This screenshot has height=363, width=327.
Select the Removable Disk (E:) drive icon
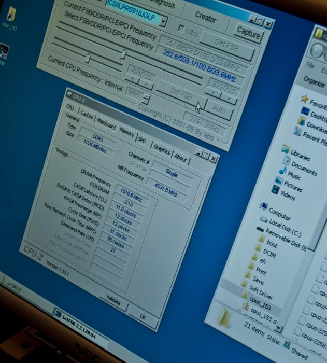pos(260,229)
